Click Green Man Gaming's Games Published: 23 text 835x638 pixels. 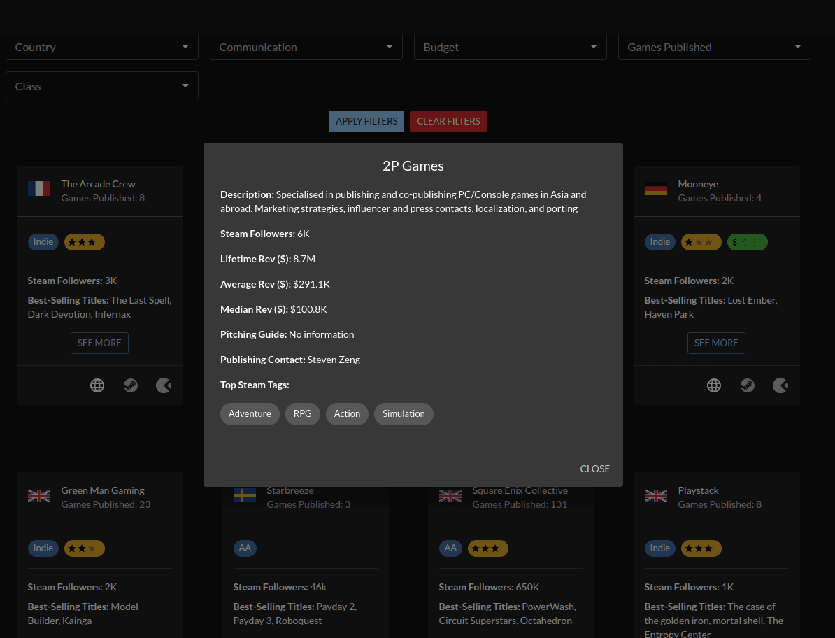[106, 504]
